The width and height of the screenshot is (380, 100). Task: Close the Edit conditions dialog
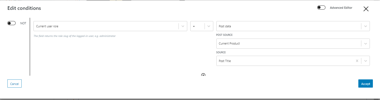(366, 9)
